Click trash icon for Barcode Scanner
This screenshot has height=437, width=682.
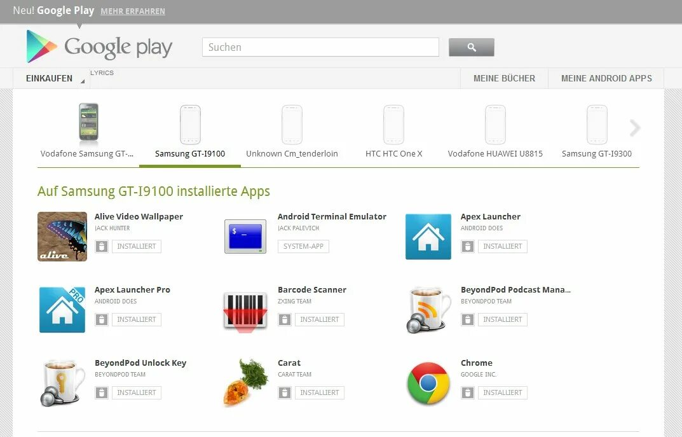pos(285,319)
